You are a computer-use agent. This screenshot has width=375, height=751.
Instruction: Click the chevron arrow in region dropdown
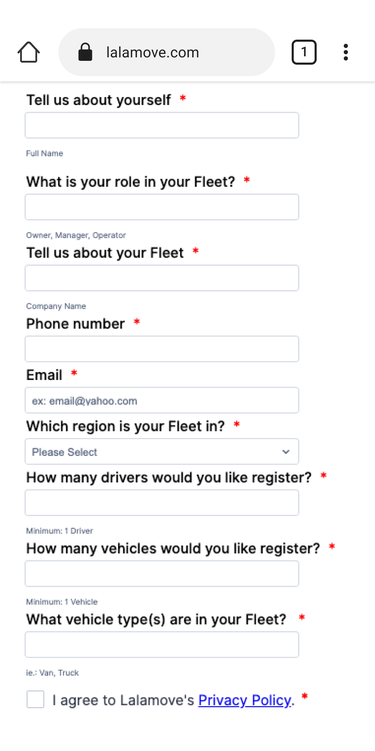coord(286,452)
